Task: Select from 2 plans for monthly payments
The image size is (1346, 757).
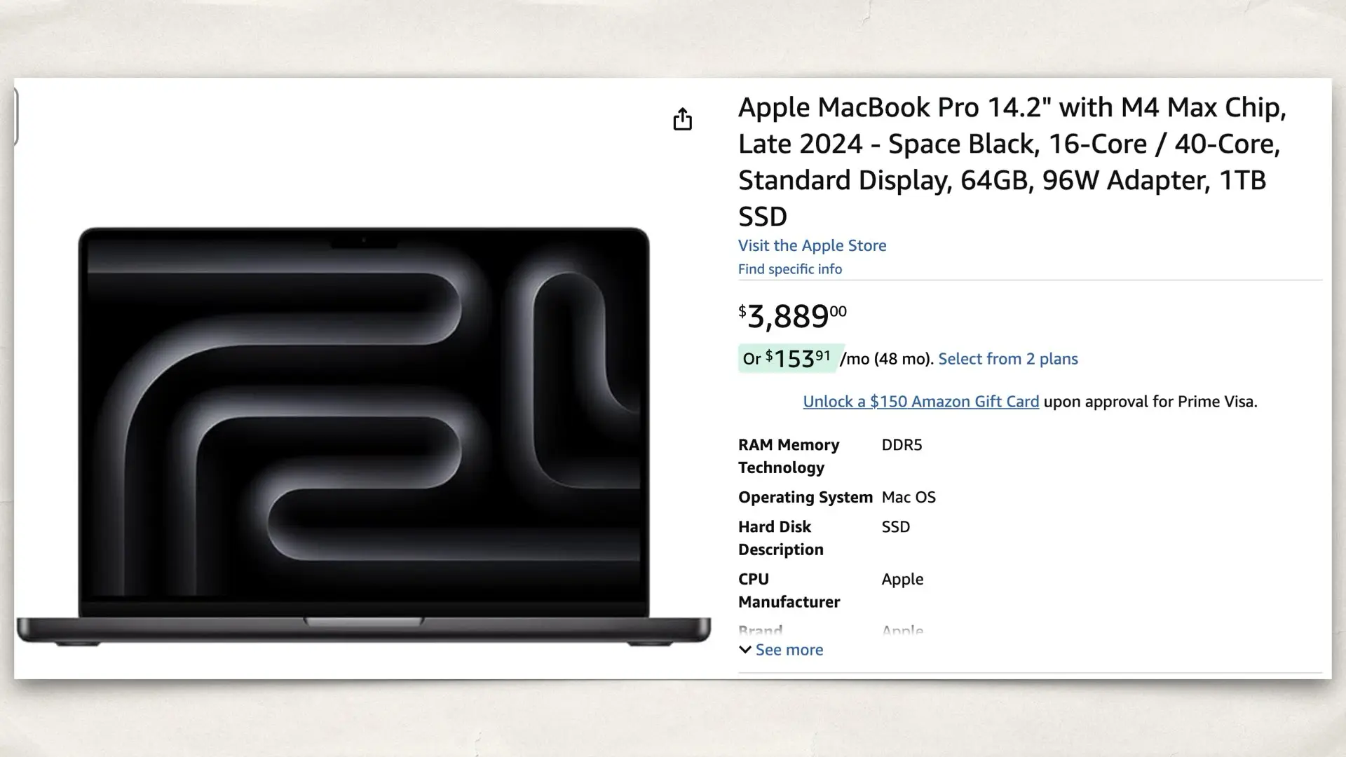Action: coord(1009,358)
